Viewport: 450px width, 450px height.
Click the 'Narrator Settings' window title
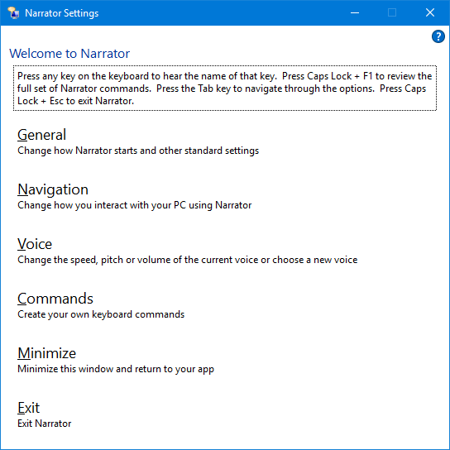point(62,13)
